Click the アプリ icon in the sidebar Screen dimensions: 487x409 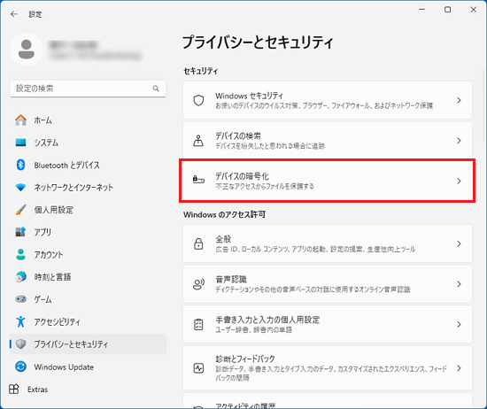[x=21, y=232]
